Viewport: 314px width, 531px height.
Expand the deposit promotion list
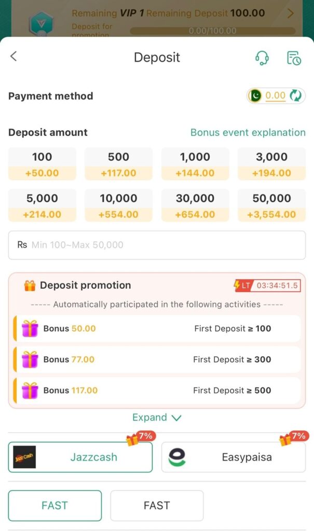[157, 417]
